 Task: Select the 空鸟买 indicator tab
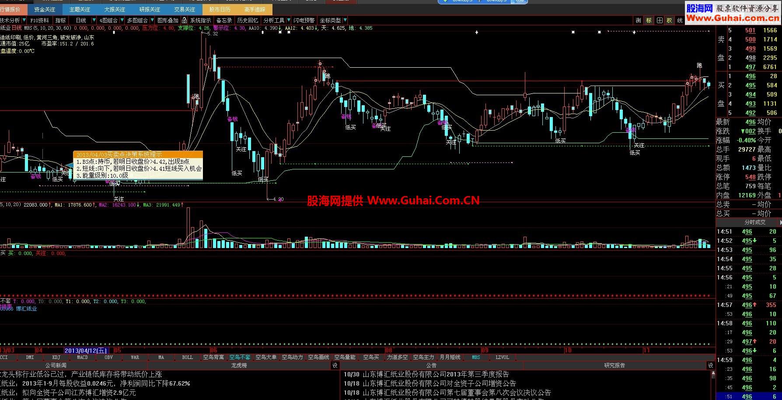coord(371,357)
